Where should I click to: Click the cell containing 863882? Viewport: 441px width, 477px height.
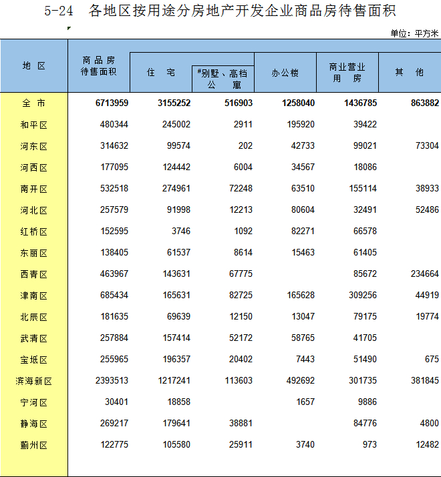tap(425, 103)
